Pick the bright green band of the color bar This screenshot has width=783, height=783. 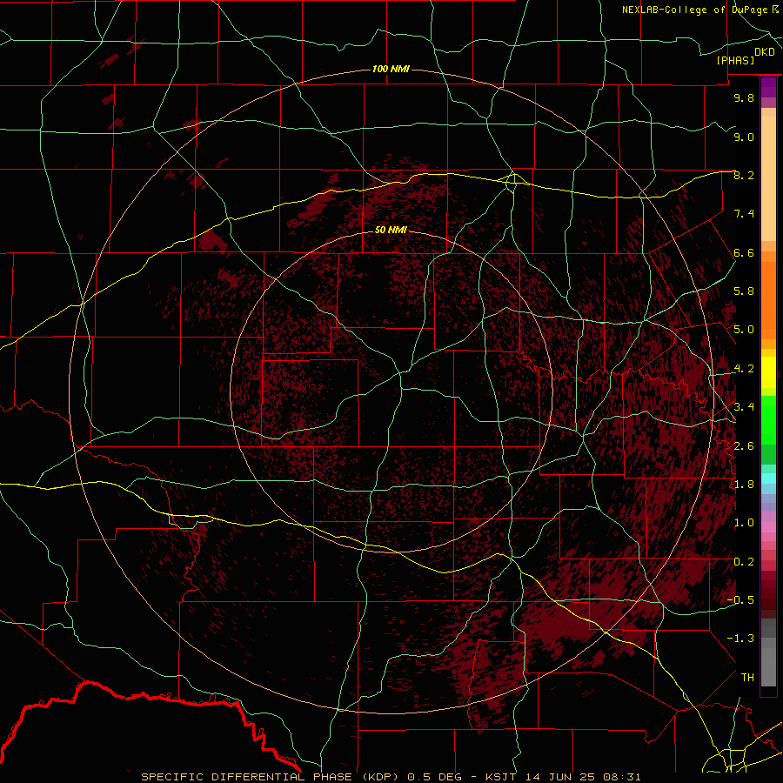(768, 420)
